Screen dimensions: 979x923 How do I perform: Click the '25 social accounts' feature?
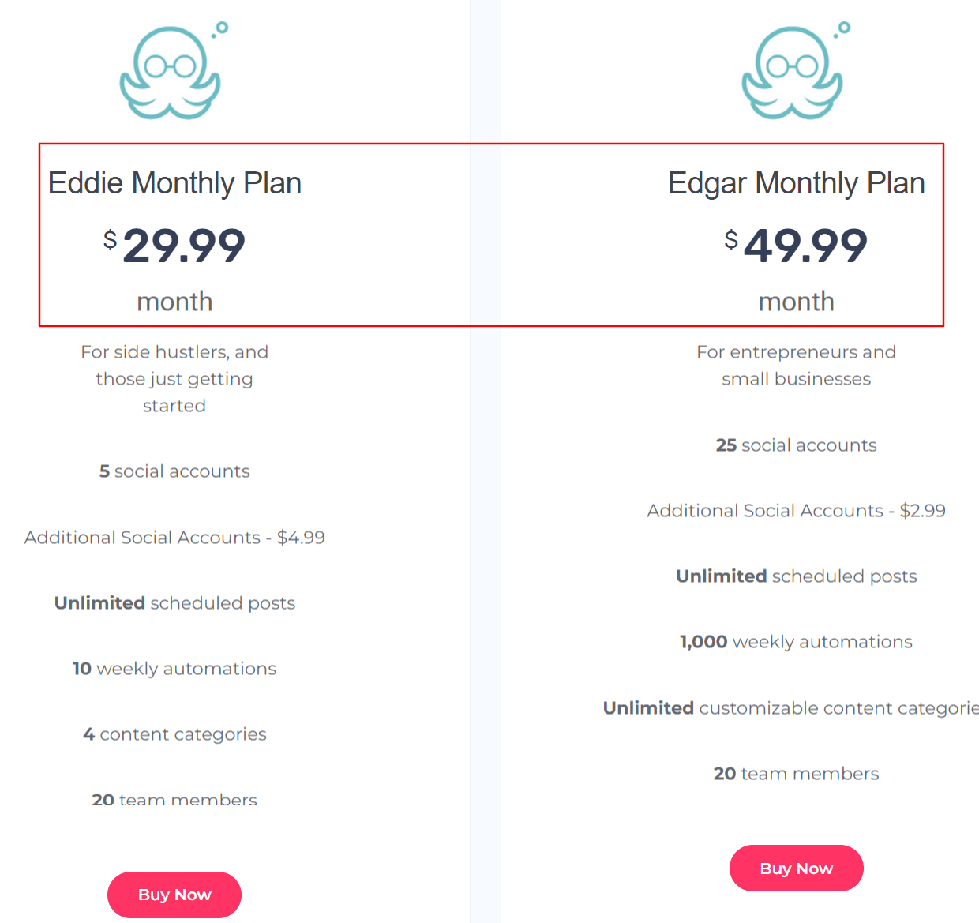[796, 445]
